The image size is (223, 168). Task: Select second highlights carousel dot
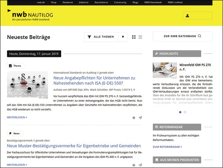point(185,112)
